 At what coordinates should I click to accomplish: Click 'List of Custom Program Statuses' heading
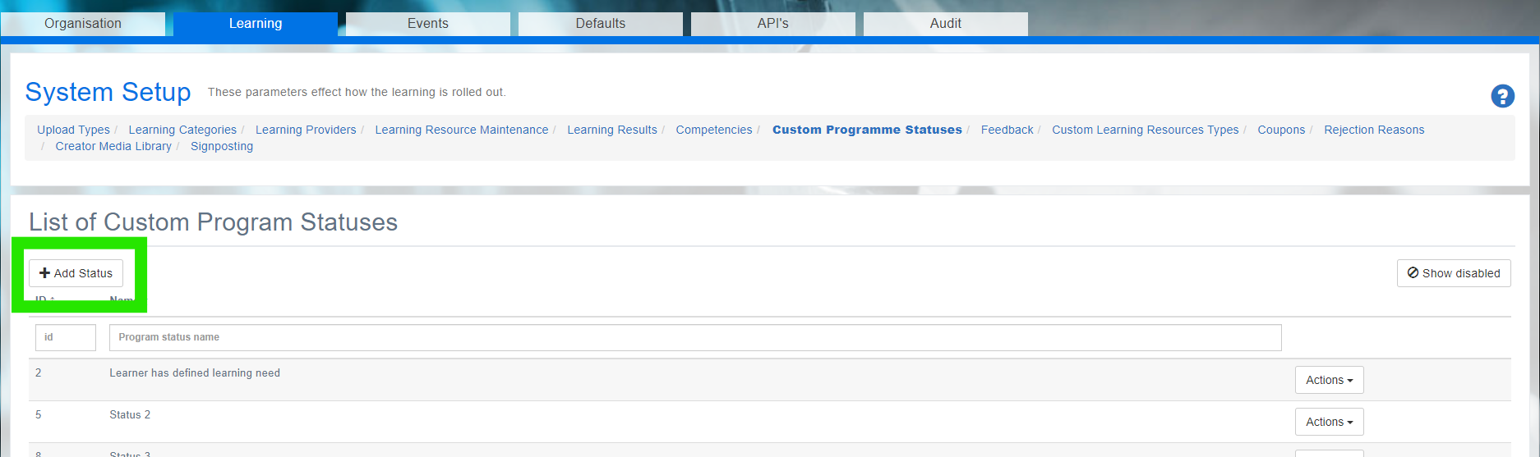(x=214, y=222)
